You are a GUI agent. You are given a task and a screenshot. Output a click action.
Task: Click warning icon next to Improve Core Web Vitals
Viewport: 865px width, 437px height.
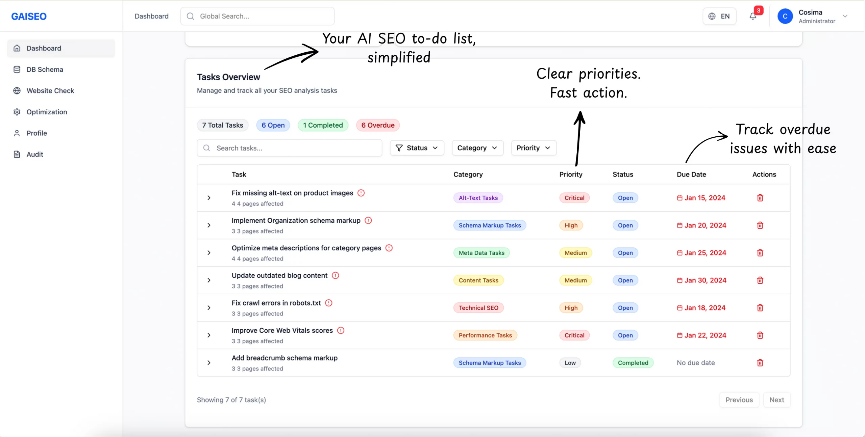tap(341, 330)
